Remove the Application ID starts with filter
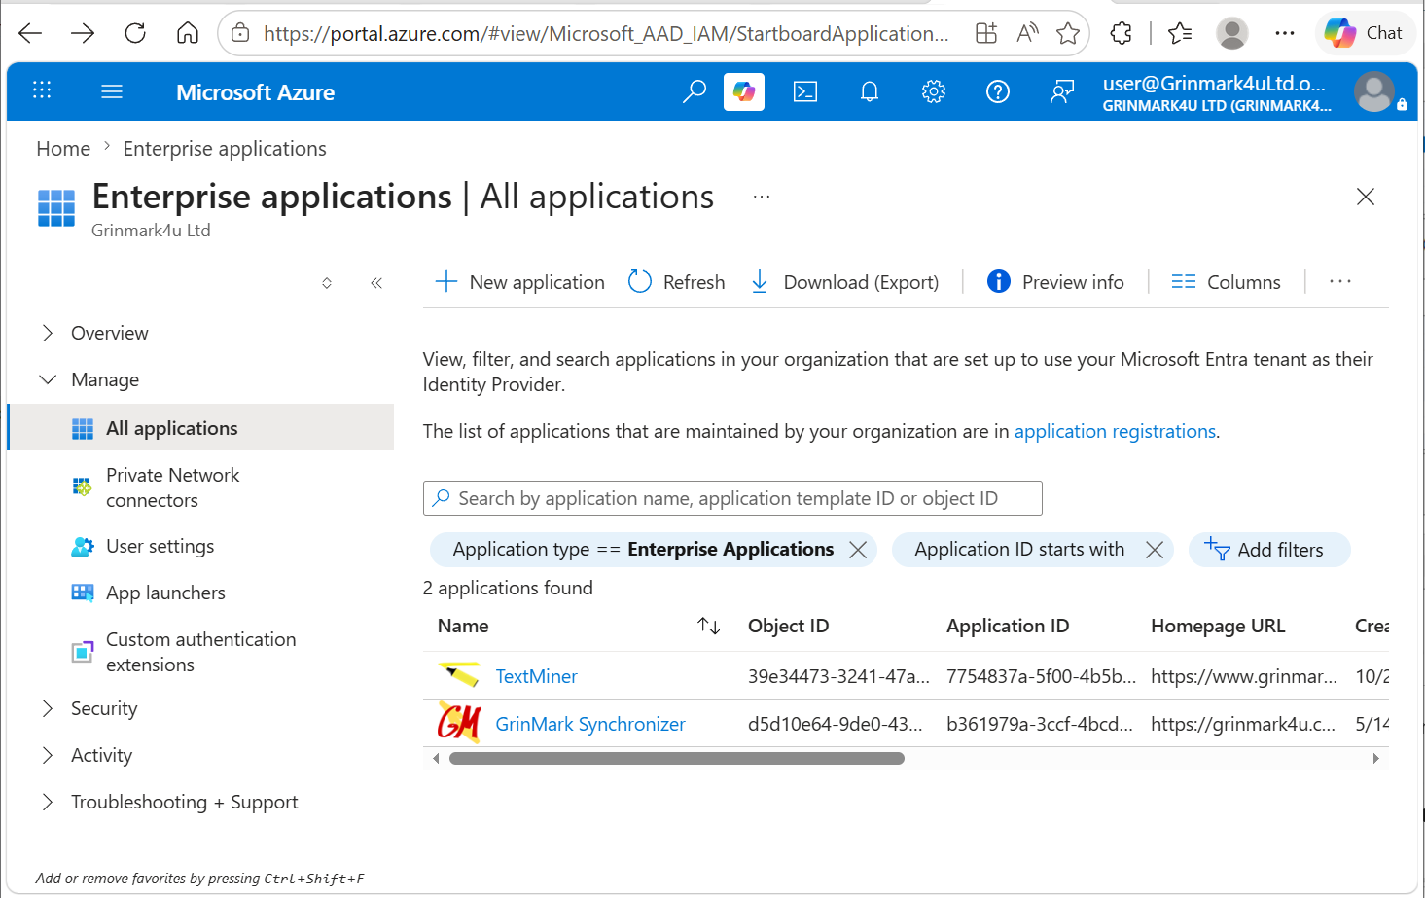The width and height of the screenshot is (1425, 898). 1155,550
